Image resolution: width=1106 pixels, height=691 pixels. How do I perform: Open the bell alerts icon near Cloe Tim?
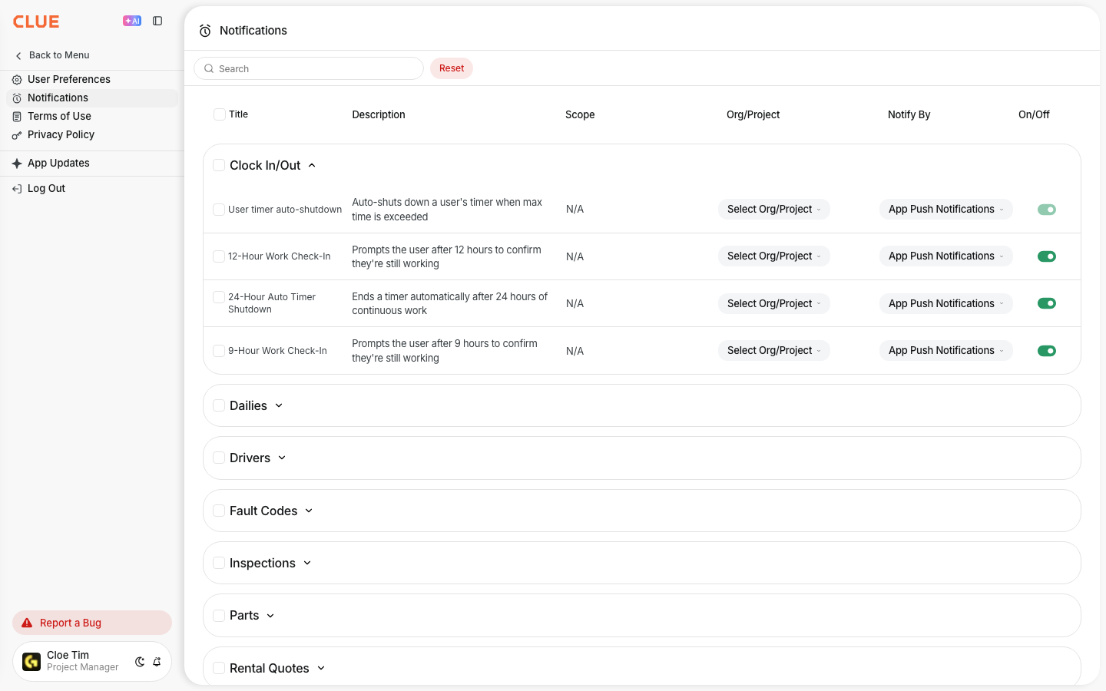[x=157, y=662]
